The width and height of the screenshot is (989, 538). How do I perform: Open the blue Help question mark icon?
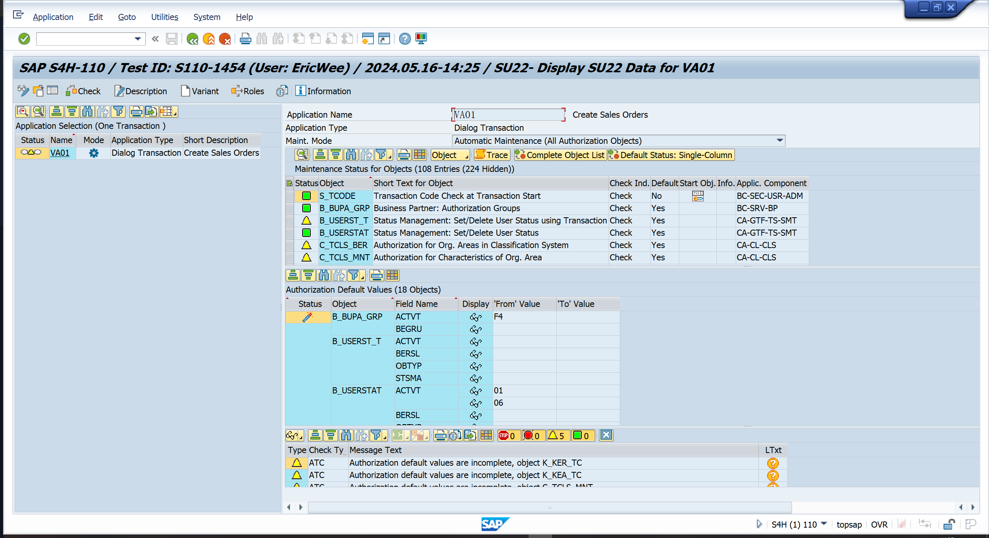(405, 39)
